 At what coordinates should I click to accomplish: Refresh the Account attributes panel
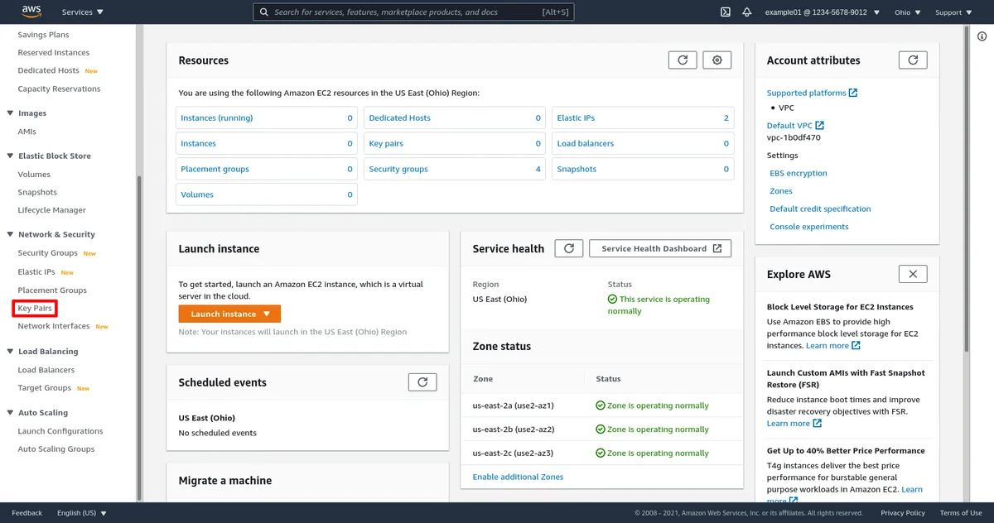click(913, 60)
